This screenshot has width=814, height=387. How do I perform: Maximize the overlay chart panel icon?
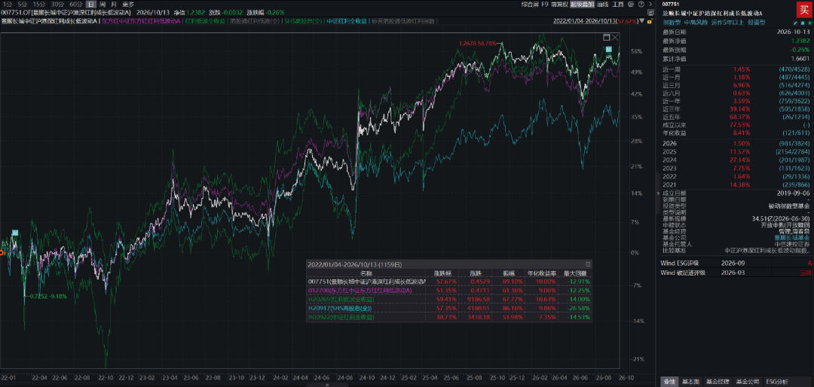(606, 38)
